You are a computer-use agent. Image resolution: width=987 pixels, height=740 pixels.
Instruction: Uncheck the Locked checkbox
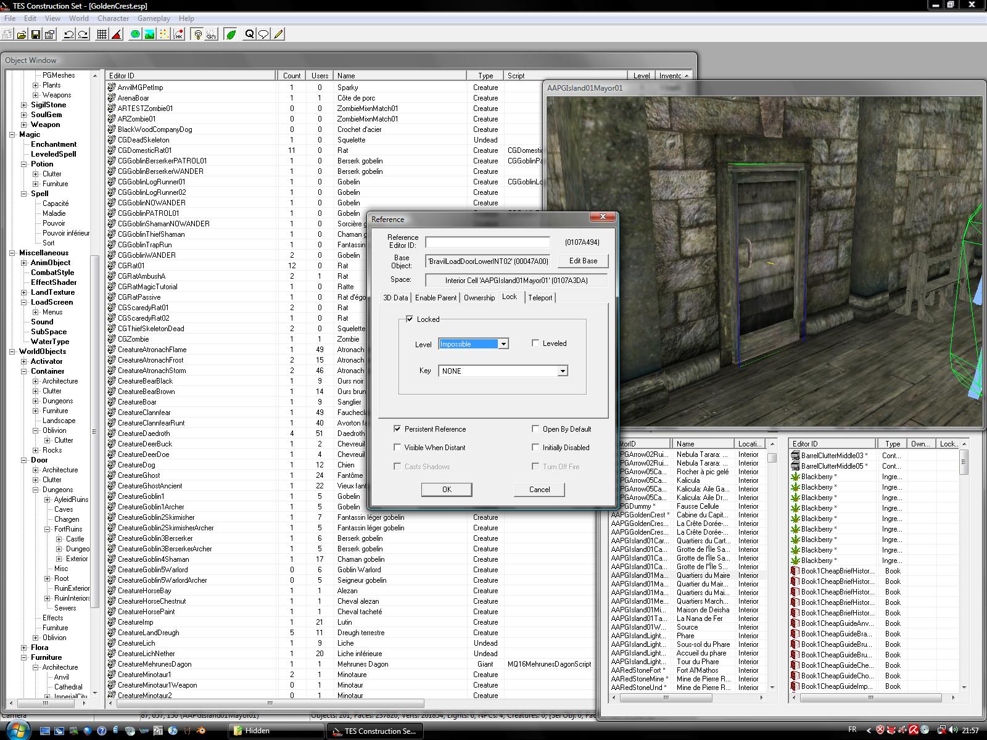click(x=410, y=319)
